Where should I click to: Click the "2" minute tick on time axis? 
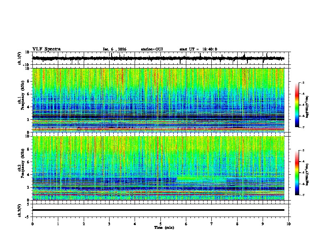tap(84, 224)
